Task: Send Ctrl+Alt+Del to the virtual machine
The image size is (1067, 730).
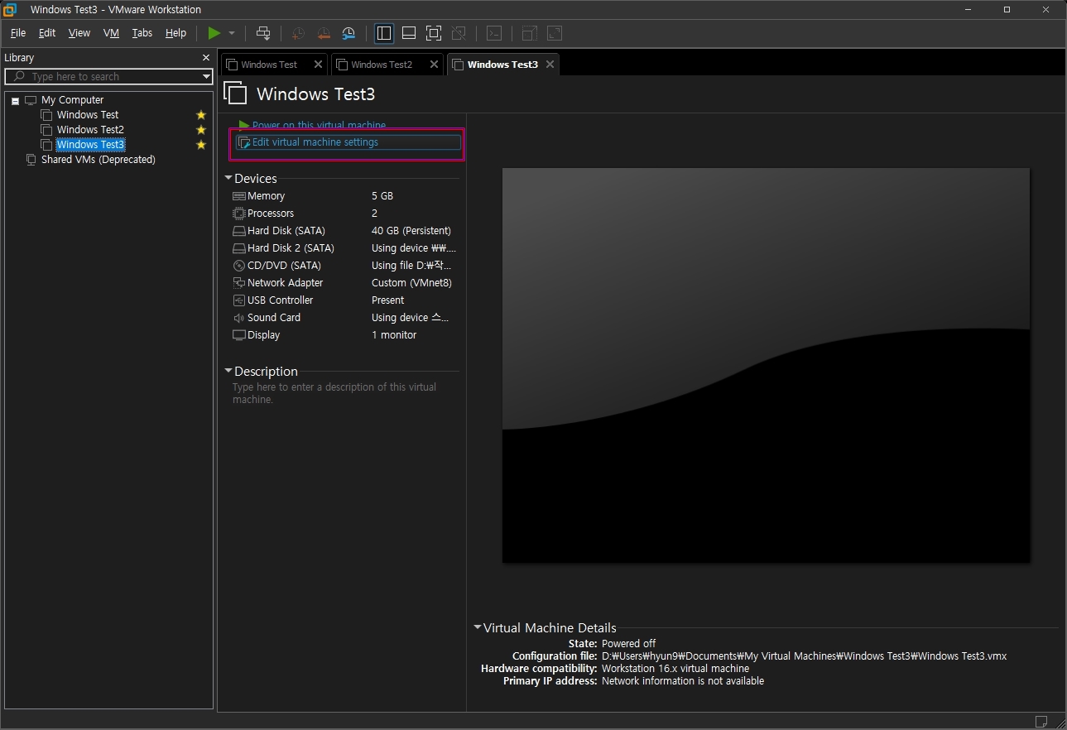Action: (263, 33)
